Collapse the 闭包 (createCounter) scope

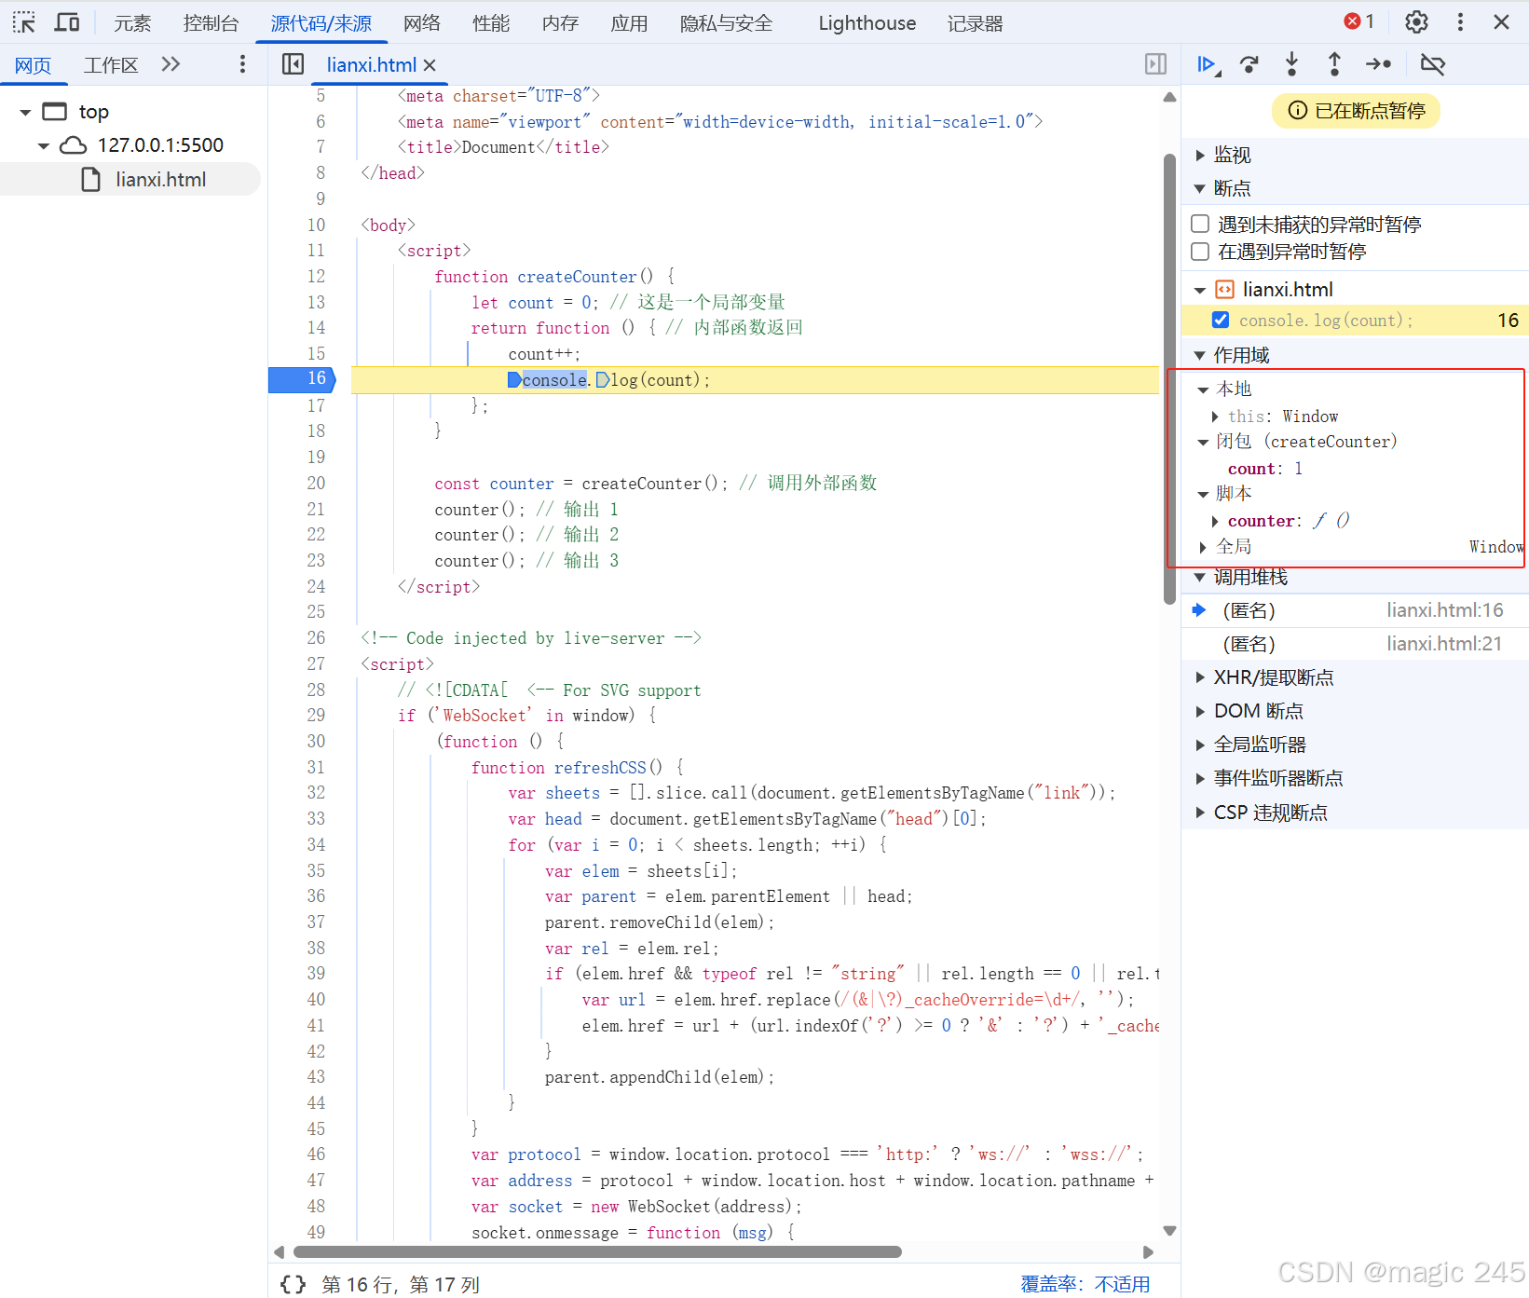click(x=1203, y=443)
